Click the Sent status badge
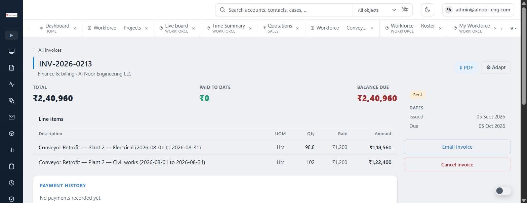Screen dimensions: 527x203 pyautogui.click(x=417, y=95)
